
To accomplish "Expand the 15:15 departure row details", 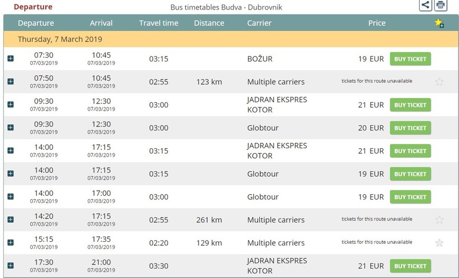I will [x=11, y=243].
